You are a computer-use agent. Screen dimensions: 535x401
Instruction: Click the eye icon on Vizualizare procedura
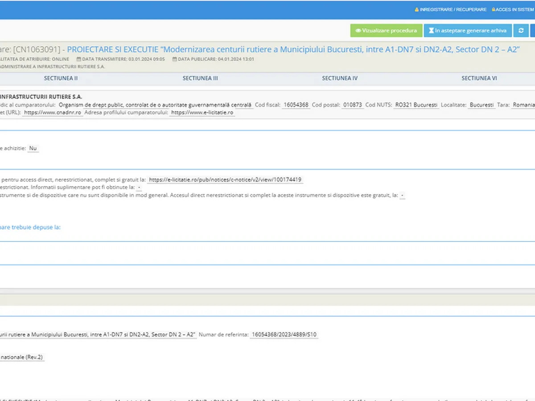358,31
